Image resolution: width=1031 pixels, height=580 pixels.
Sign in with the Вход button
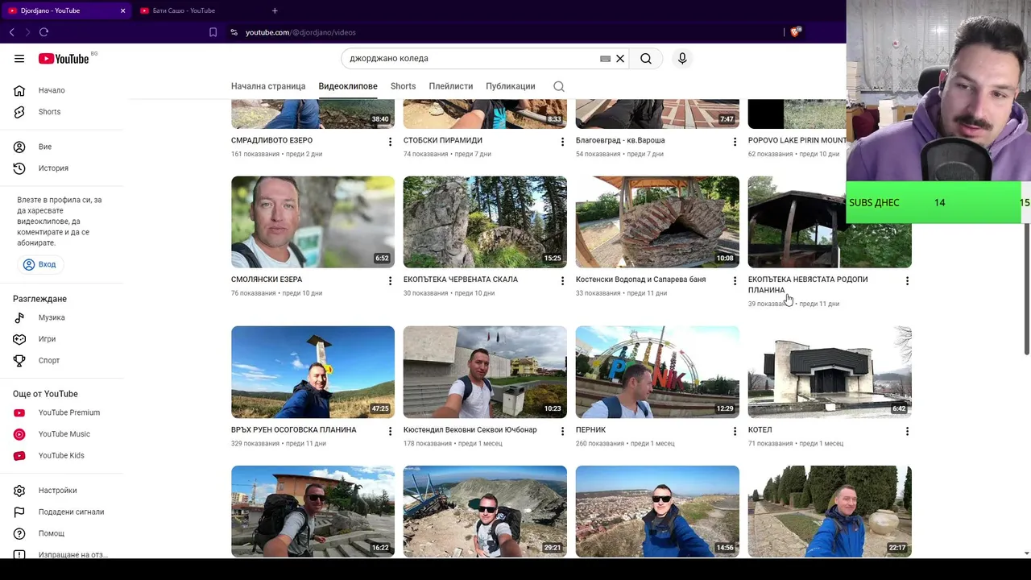click(x=40, y=264)
